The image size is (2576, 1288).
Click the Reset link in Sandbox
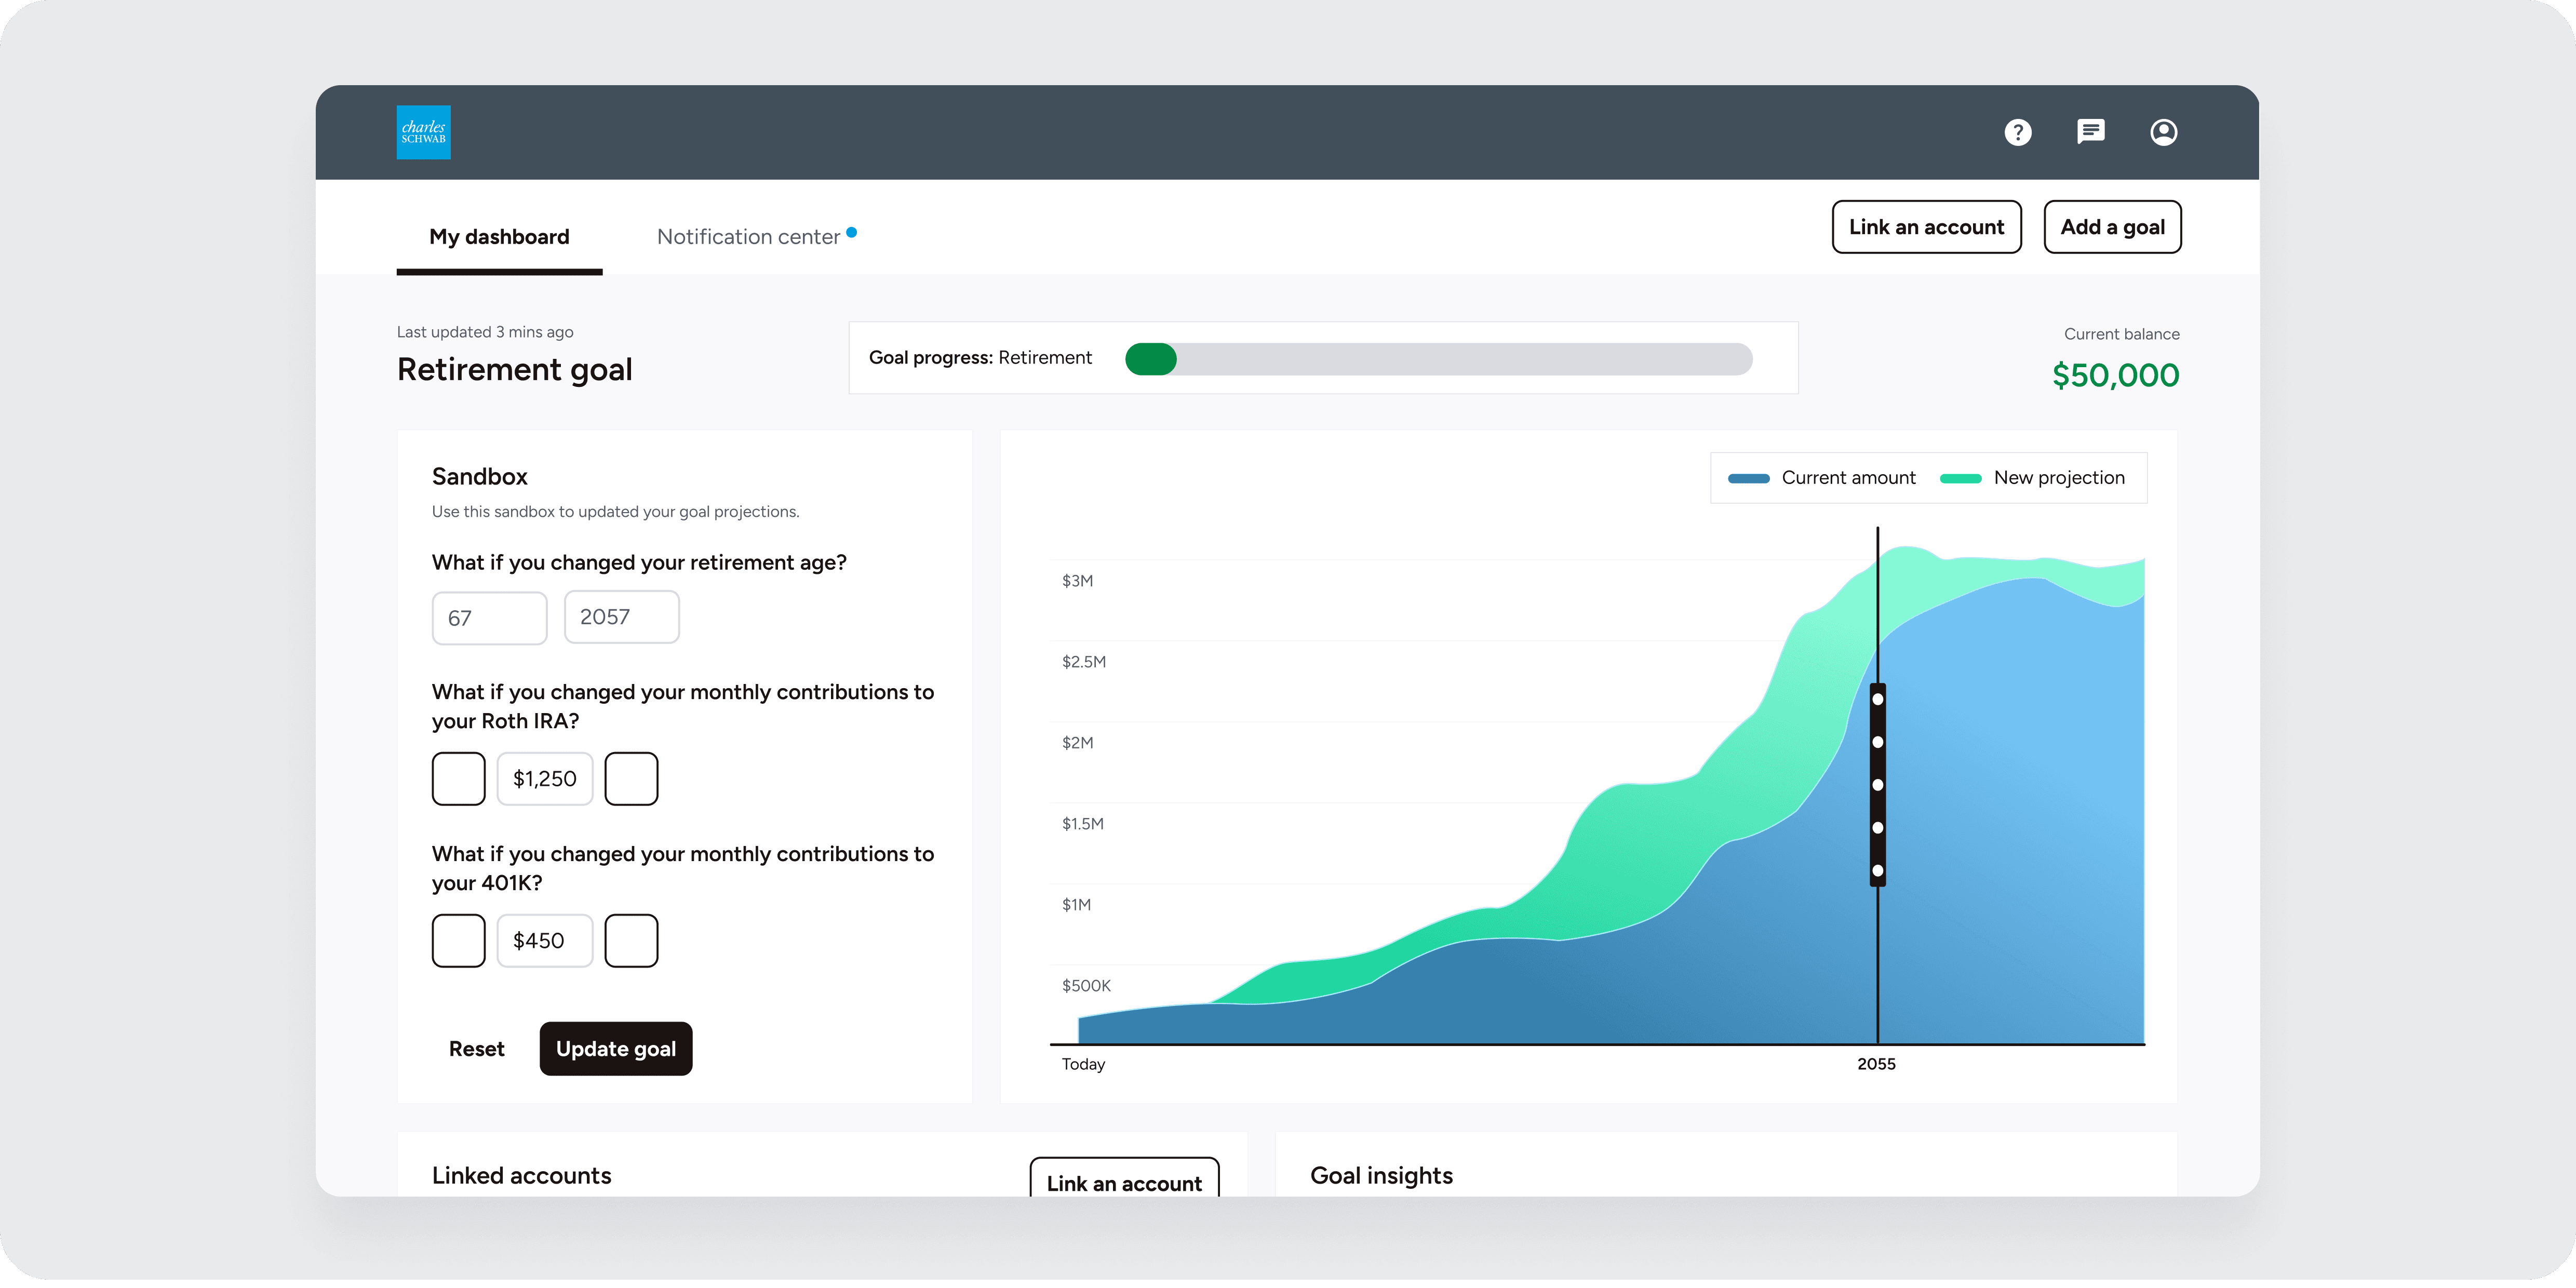pyautogui.click(x=476, y=1049)
